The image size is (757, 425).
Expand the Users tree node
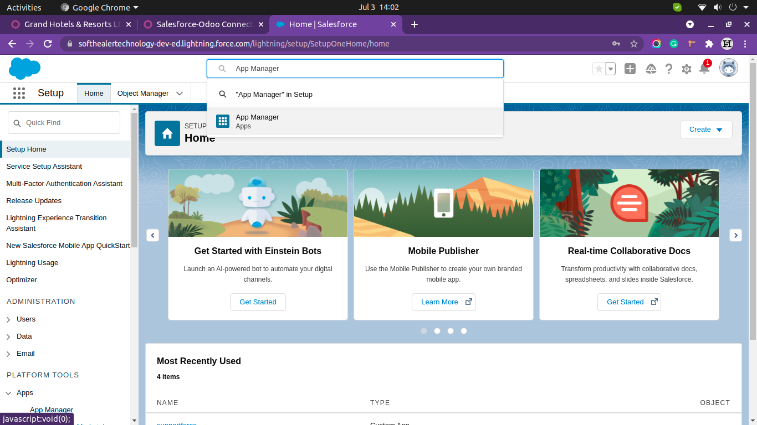(x=8, y=320)
